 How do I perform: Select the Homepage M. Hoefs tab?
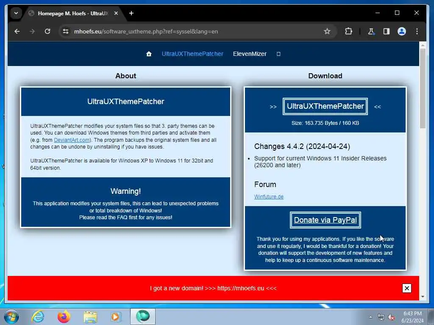tap(72, 13)
